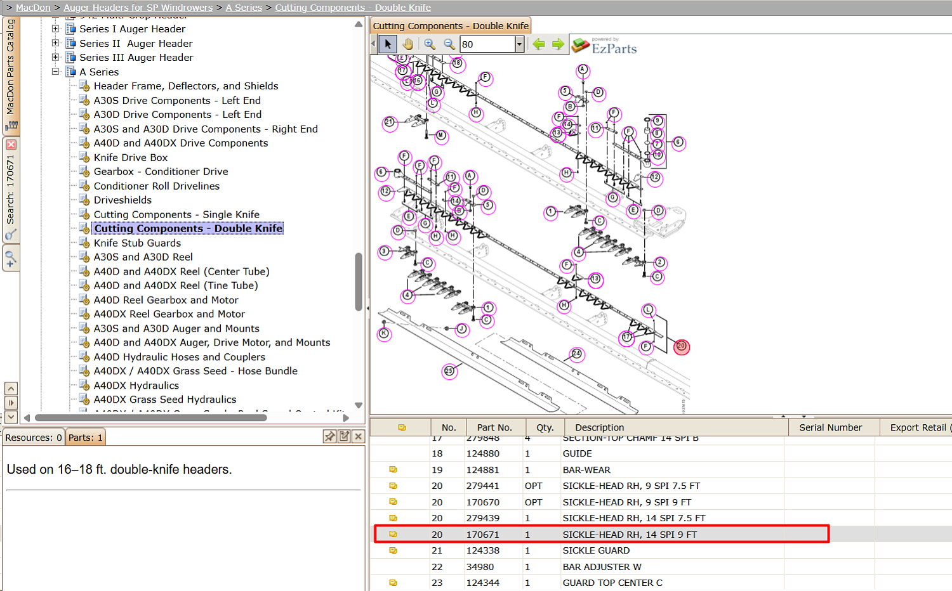The image size is (952, 591).
Task: Click note icon for part 124344 row
Action: pyautogui.click(x=393, y=583)
